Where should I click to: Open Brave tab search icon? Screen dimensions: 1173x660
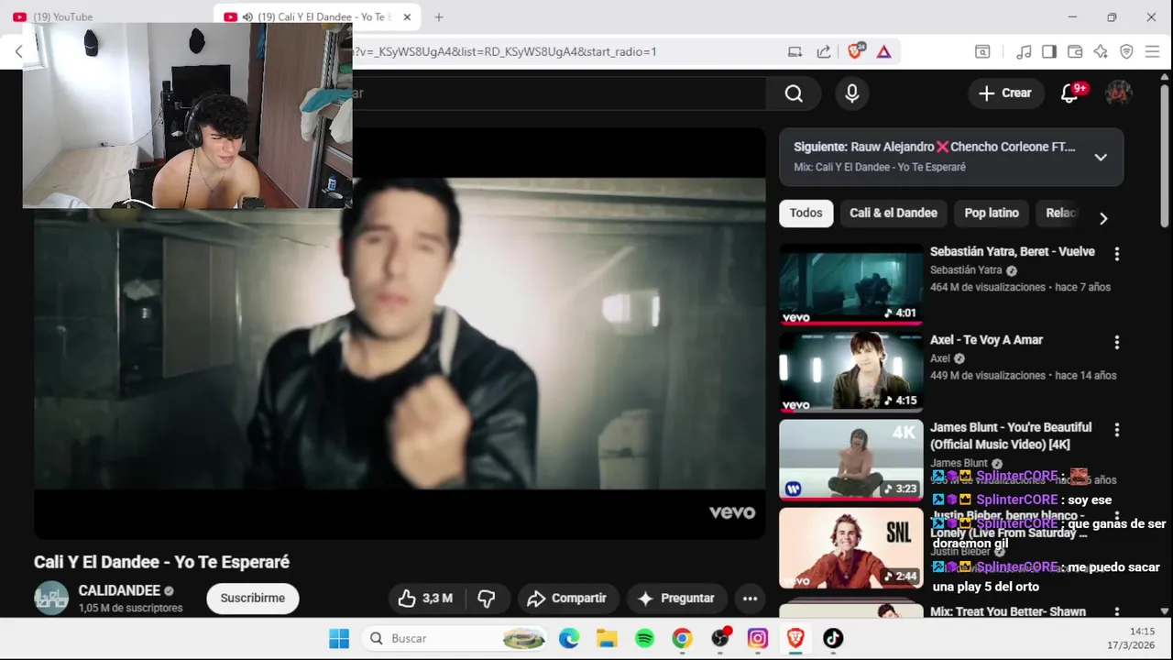(982, 52)
